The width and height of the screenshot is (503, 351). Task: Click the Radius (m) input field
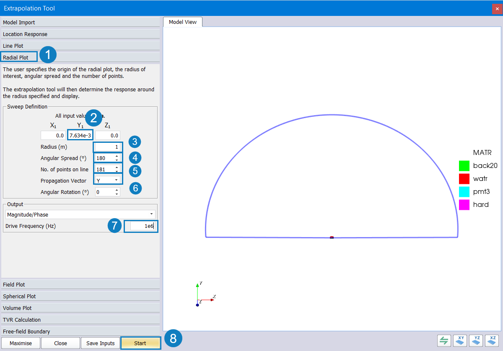click(108, 147)
